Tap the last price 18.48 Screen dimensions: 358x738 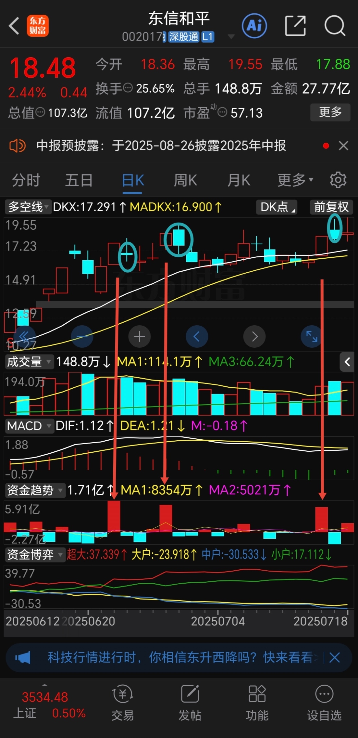43,68
